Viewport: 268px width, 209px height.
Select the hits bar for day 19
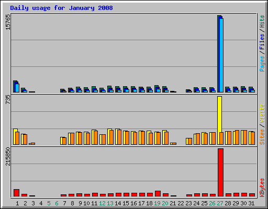coord(155,89)
